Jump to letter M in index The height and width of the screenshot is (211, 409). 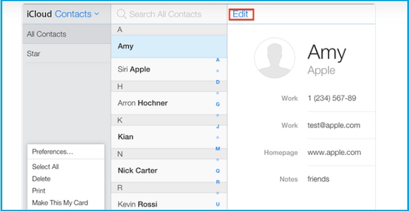pos(217,148)
